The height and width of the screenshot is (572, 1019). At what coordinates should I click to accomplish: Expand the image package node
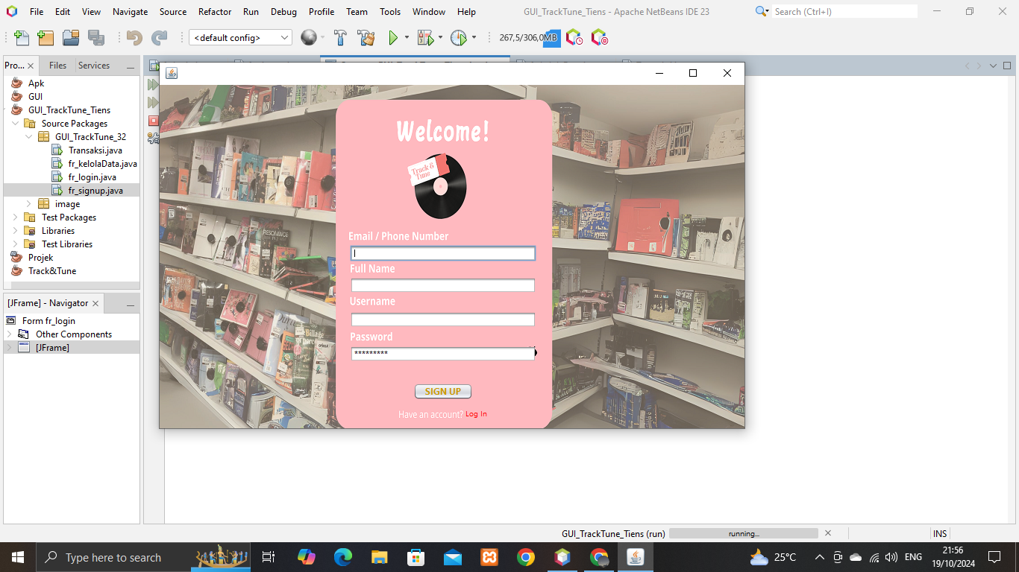(x=29, y=204)
